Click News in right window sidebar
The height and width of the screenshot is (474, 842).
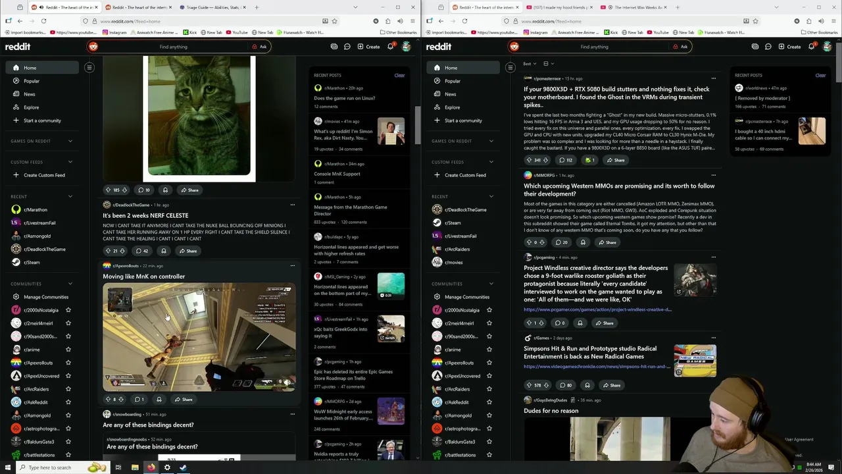tap(450, 94)
